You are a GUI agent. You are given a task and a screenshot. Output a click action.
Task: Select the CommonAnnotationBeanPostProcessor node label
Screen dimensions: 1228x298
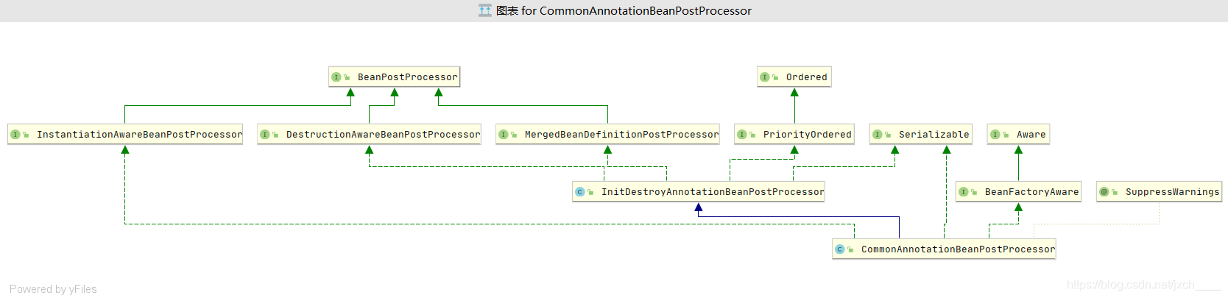click(958, 249)
